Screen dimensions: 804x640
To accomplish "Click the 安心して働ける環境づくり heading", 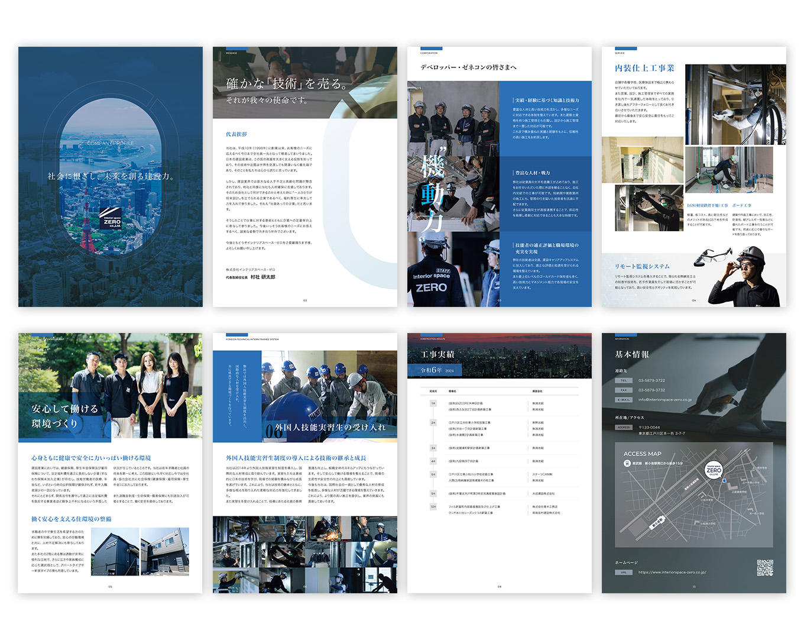I will 65,416.
